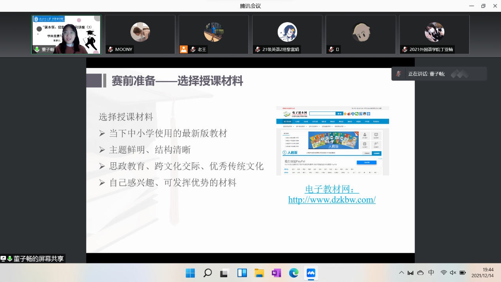
Task: Launch Microsoft Edge from the taskbar
Action: click(293, 273)
